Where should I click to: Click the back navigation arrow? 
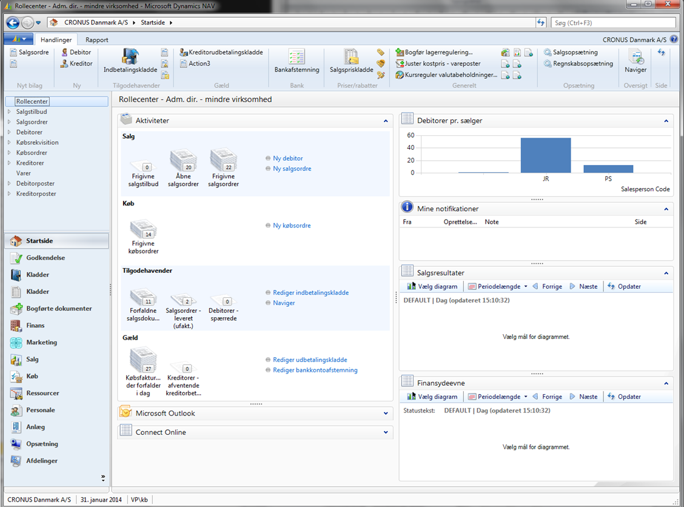click(x=13, y=22)
